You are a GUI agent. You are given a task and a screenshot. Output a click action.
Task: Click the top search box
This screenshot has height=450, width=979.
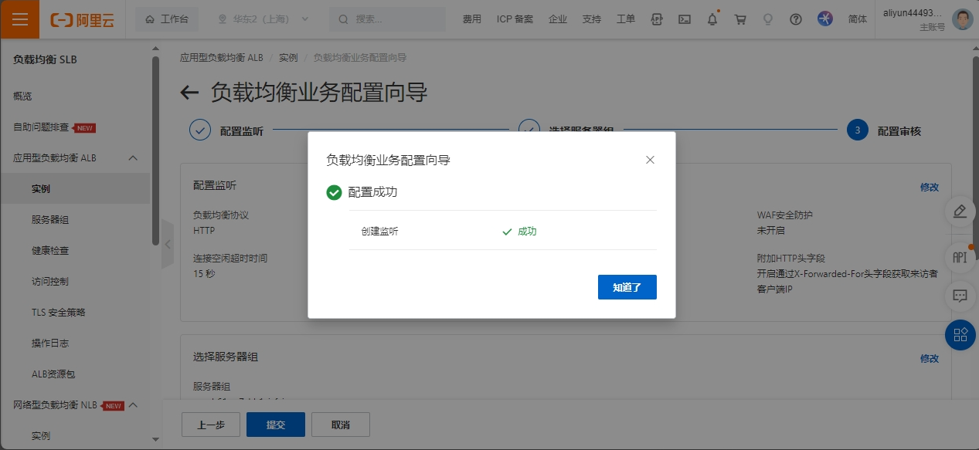[387, 19]
